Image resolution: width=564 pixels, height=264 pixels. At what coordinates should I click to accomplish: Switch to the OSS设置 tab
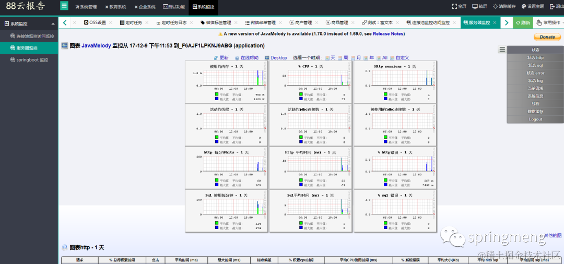click(x=95, y=22)
